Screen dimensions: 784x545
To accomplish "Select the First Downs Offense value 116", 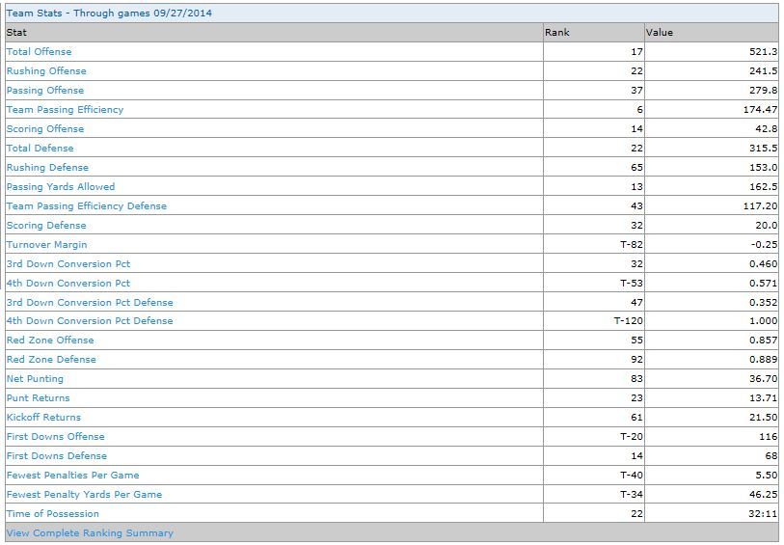I will (x=768, y=437).
